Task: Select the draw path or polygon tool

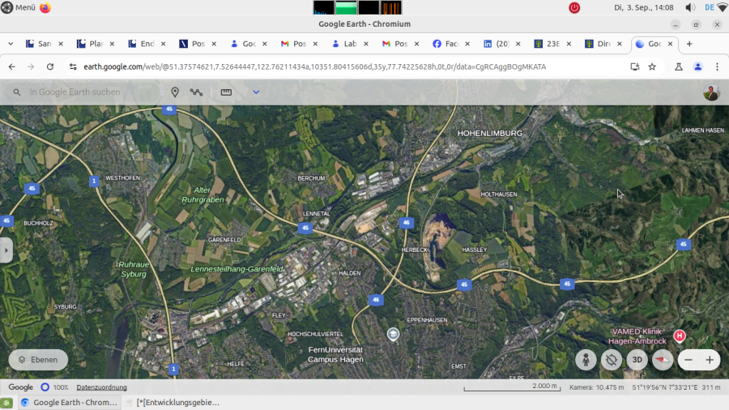Action: [x=196, y=92]
